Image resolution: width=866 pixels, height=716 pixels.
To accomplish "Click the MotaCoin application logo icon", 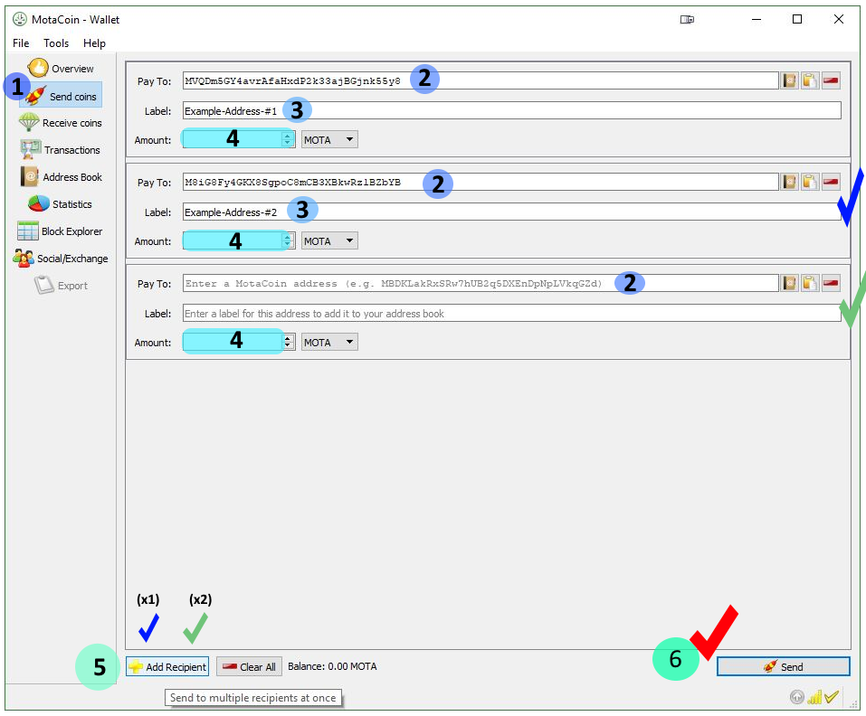I will click(19, 19).
